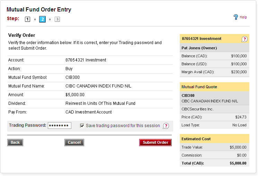Select the Mutual Fund Quote panel header
The width and height of the screenshot is (258, 176).
point(214,87)
